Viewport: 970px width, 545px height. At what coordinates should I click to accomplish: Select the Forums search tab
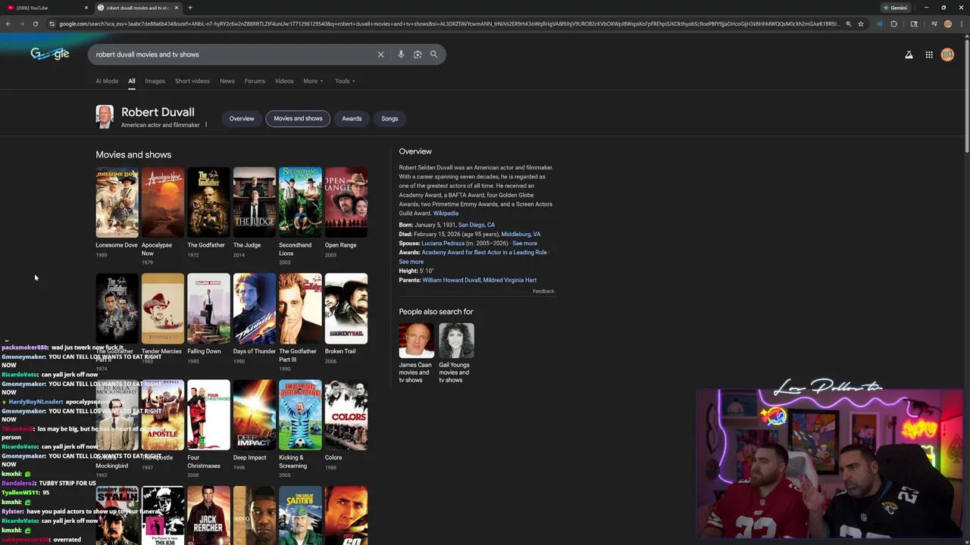pyautogui.click(x=255, y=81)
